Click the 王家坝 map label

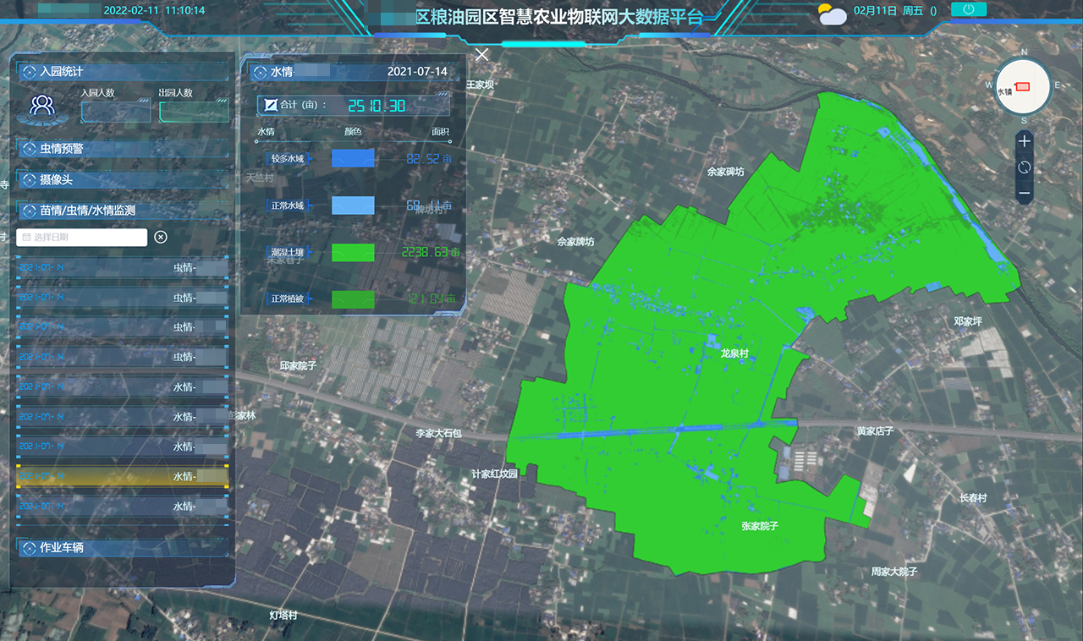[x=480, y=85]
